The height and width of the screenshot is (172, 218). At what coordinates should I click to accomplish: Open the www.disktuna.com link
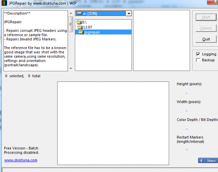coord(21,160)
